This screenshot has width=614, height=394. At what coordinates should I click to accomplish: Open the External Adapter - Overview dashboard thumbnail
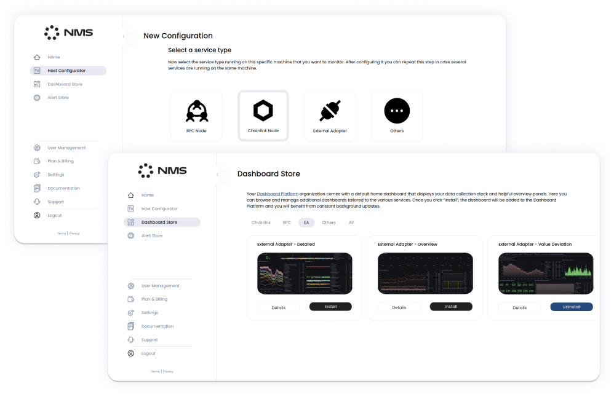(x=425, y=274)
